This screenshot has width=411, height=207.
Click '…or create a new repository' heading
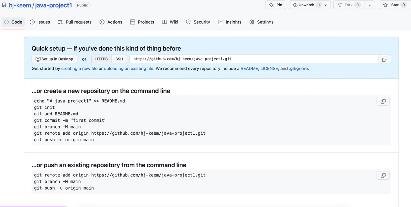pyautogui.click(x=101, y=91)
